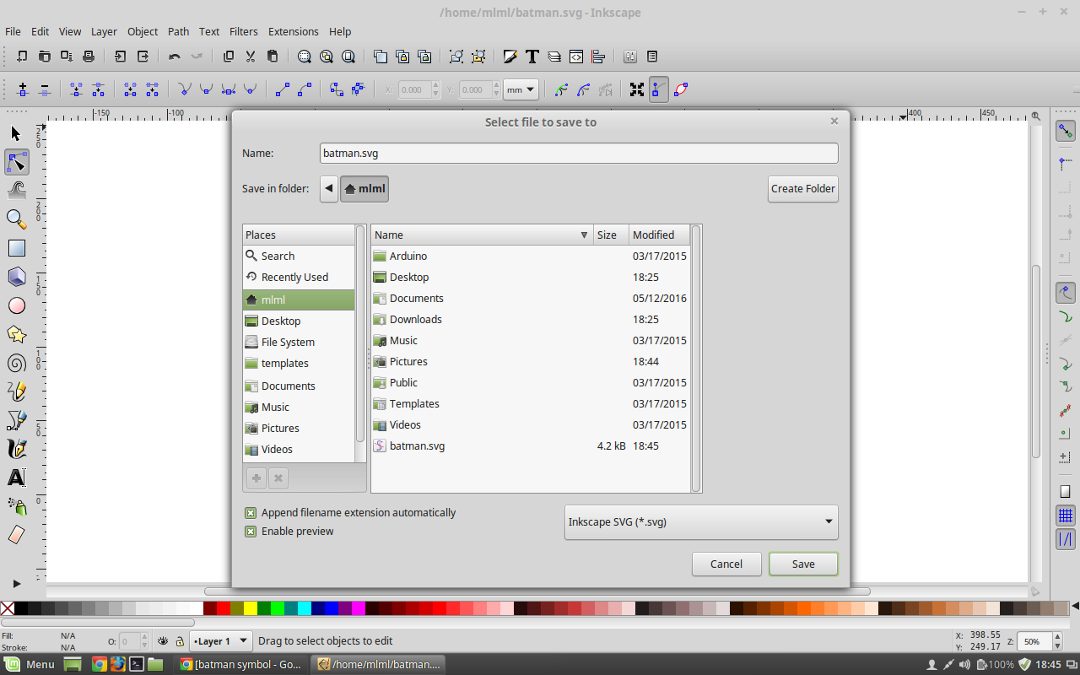Pick the yellow palette swatch
1080x675 pixels.
pos(251,607)
